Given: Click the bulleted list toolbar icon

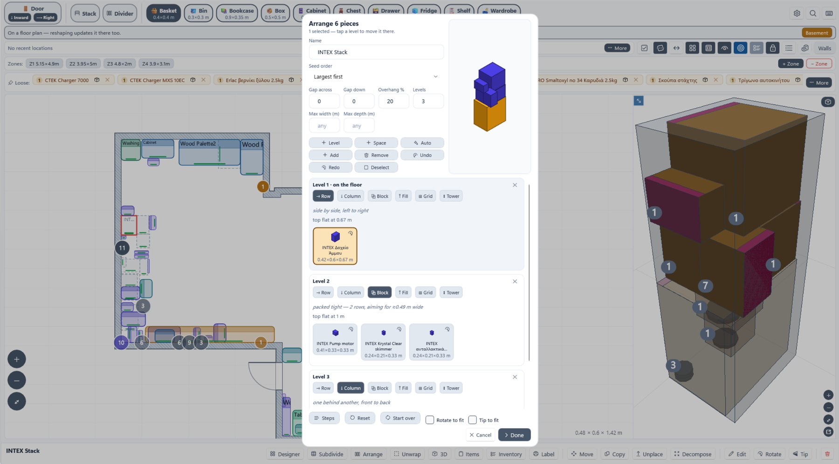Looking at the screenshot, I should [x=789, y=48].
